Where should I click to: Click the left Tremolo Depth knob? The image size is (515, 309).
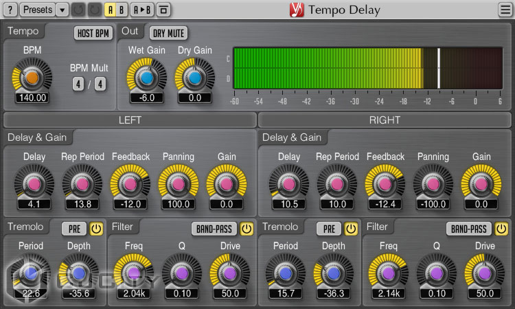[79, 273]
